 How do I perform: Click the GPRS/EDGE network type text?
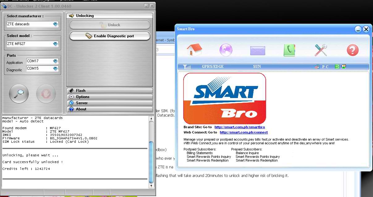click(213, 67)
